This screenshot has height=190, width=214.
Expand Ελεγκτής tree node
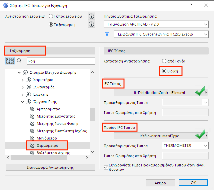(23, 95)
